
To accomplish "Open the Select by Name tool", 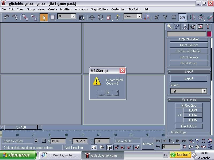I will pos(82,17).
